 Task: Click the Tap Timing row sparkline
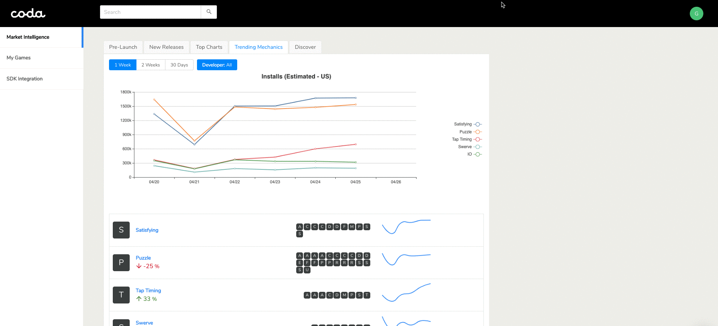pyautogui.click(x=406, y=293)
